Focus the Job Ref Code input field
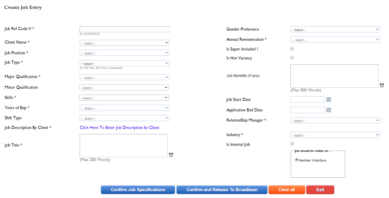The width and height of the screenshot is (389, 198). 125,29
